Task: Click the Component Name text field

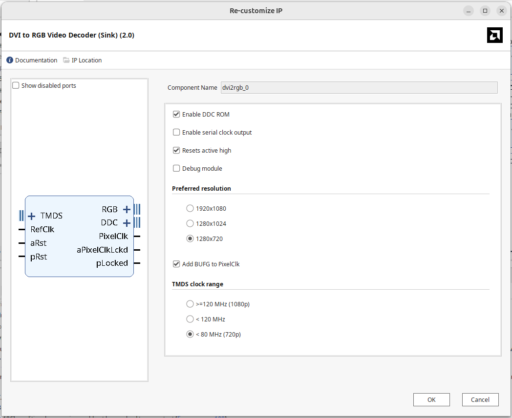Action: [x=359, y=88]
